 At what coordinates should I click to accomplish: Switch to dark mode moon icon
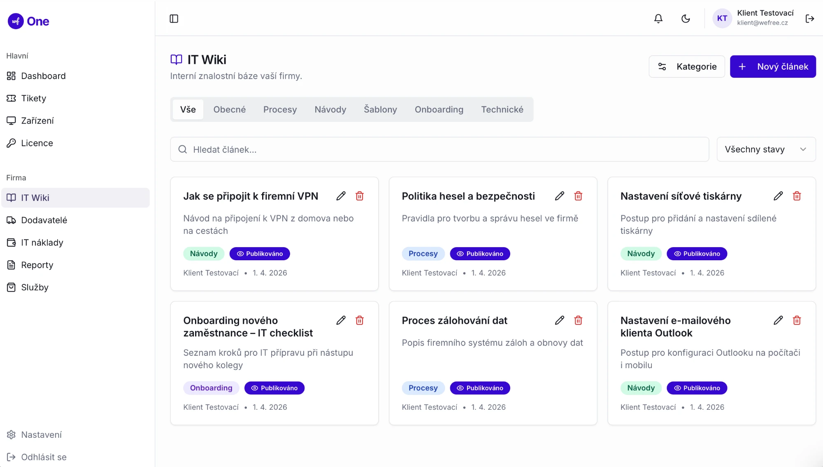pyautogui.click(x=686, y=19)
